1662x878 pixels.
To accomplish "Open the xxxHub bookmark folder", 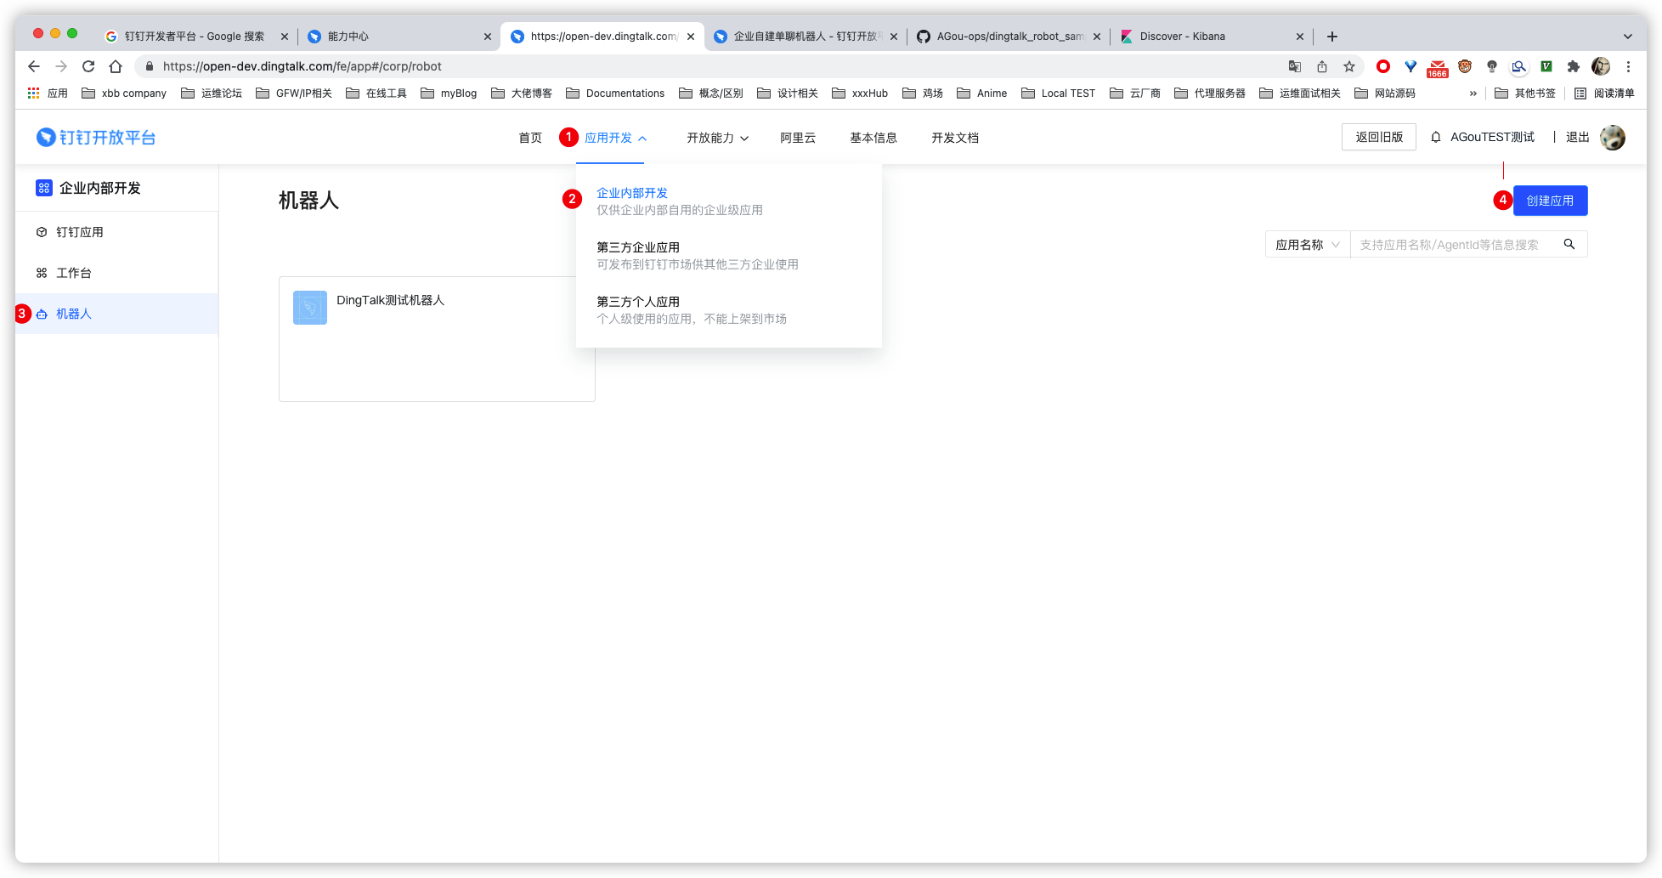I will pos(860,93).
